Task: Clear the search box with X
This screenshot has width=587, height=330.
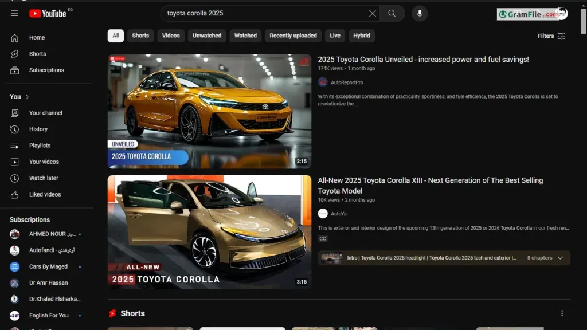Action: [x=372, y=14]
